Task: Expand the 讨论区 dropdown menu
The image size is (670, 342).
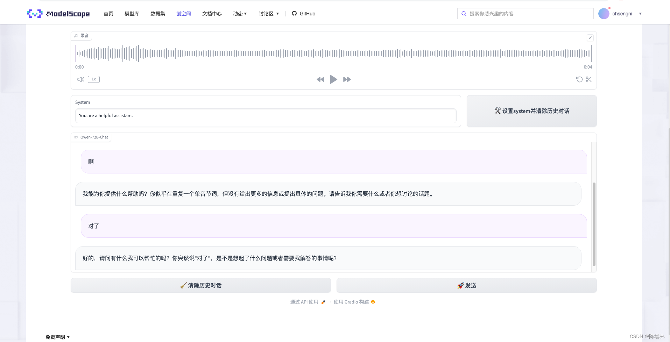Action: [269, 14]
